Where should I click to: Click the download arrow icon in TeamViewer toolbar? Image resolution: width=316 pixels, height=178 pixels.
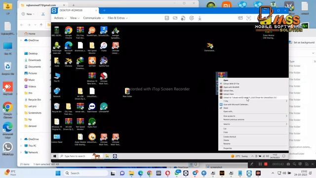pyautogui.click(x=199, y=18)
